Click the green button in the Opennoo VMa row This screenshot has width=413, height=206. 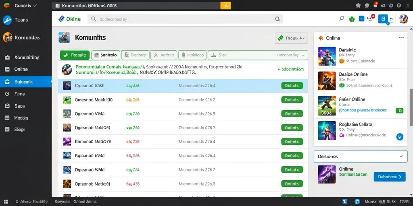(292, 114)
